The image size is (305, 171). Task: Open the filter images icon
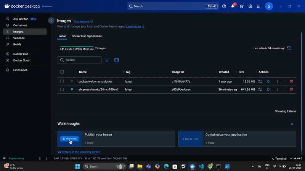click(x=107, y=60)
